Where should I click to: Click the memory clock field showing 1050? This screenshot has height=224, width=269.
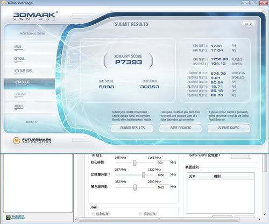click(x=162, y=175)
